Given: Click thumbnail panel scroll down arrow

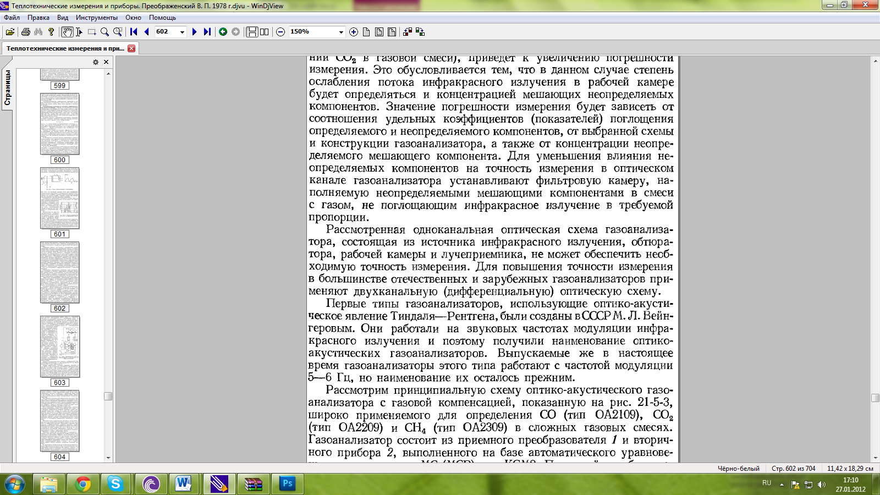Looking at the screenshot, I should [108, 458].
